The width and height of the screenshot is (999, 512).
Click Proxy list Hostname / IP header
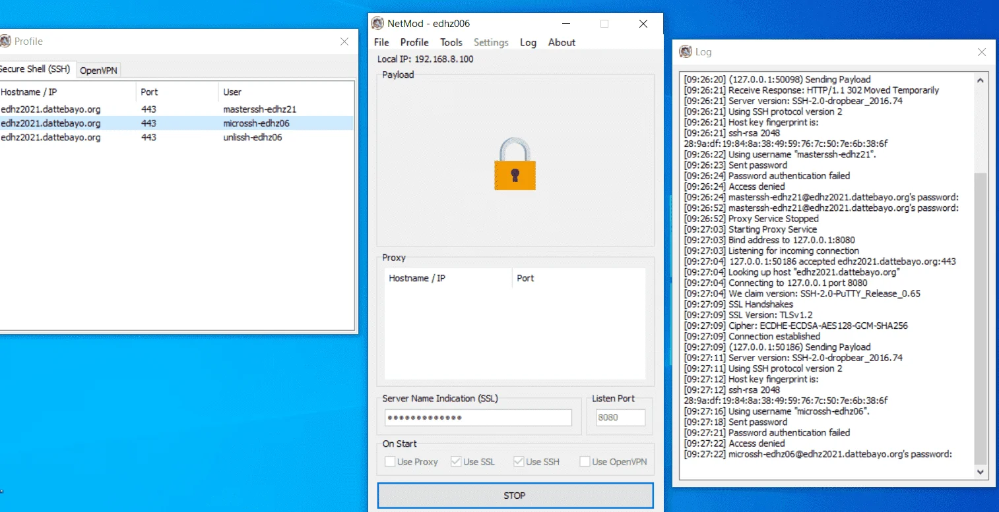(448, 278)
